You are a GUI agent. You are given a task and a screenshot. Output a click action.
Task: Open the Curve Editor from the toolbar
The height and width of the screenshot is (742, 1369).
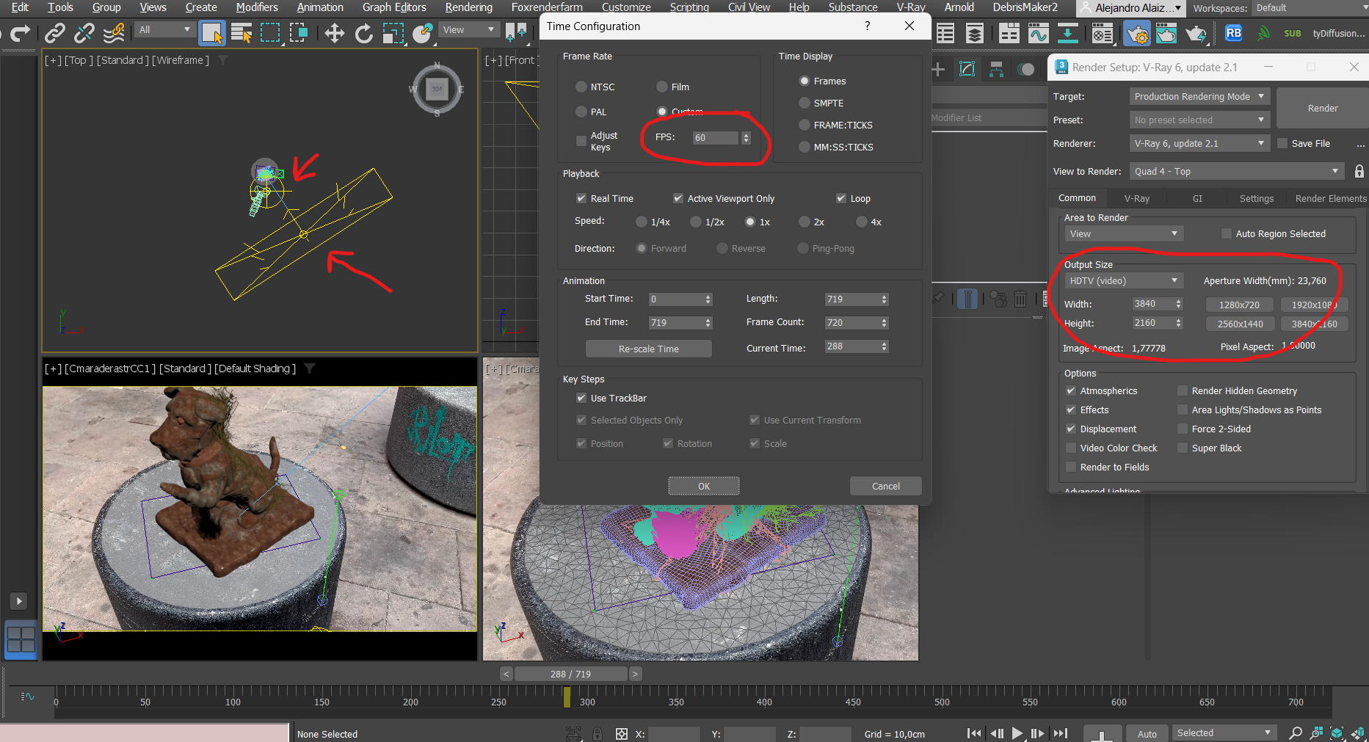(1038, 34)
